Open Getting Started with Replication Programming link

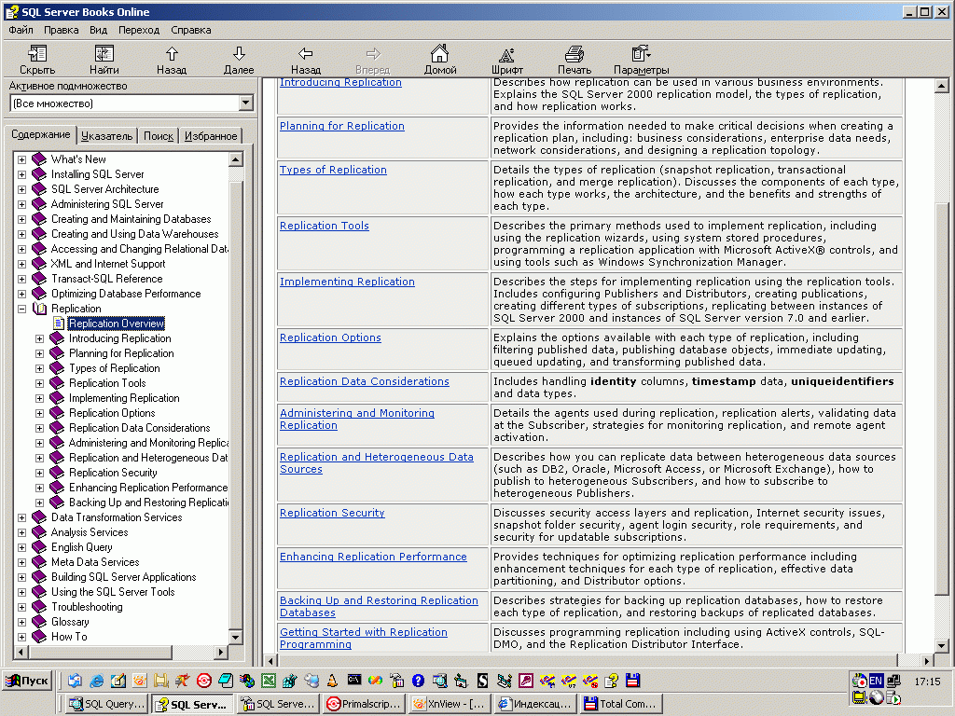(364, 638)
